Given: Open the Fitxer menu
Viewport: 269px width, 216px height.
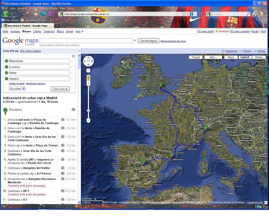Looking at the screenshot, I should [x=5, y=8].
